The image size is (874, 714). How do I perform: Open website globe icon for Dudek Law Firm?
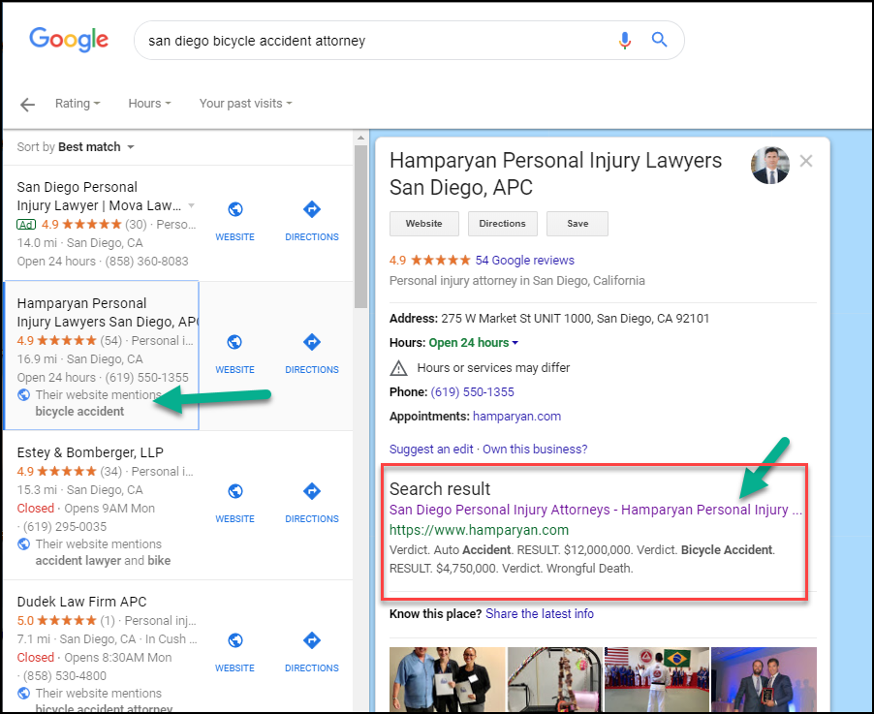click(235, 640)
